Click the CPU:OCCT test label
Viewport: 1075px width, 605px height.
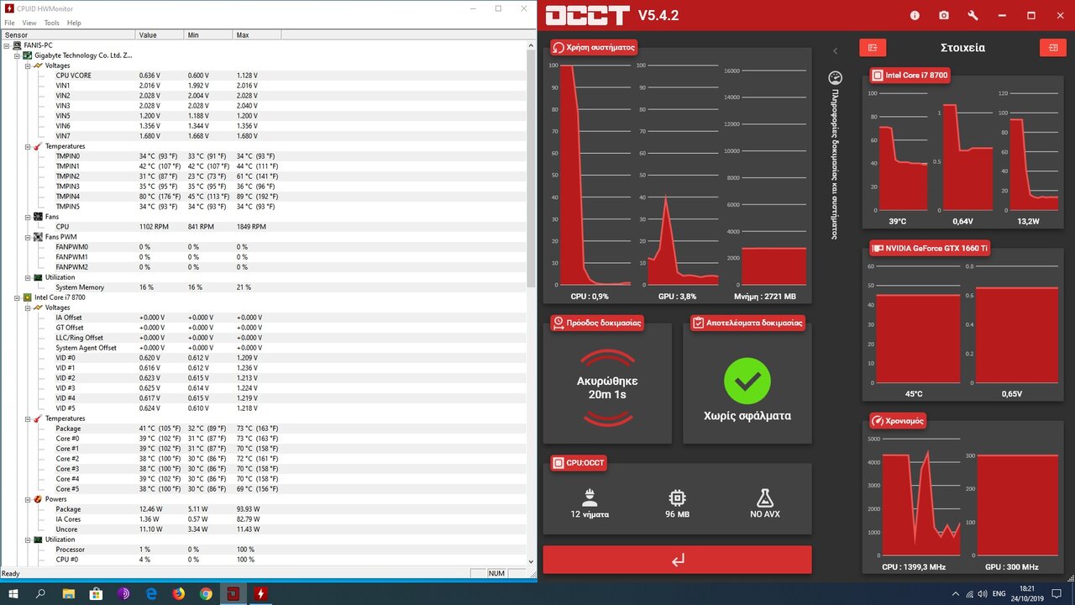coord(579,462)
